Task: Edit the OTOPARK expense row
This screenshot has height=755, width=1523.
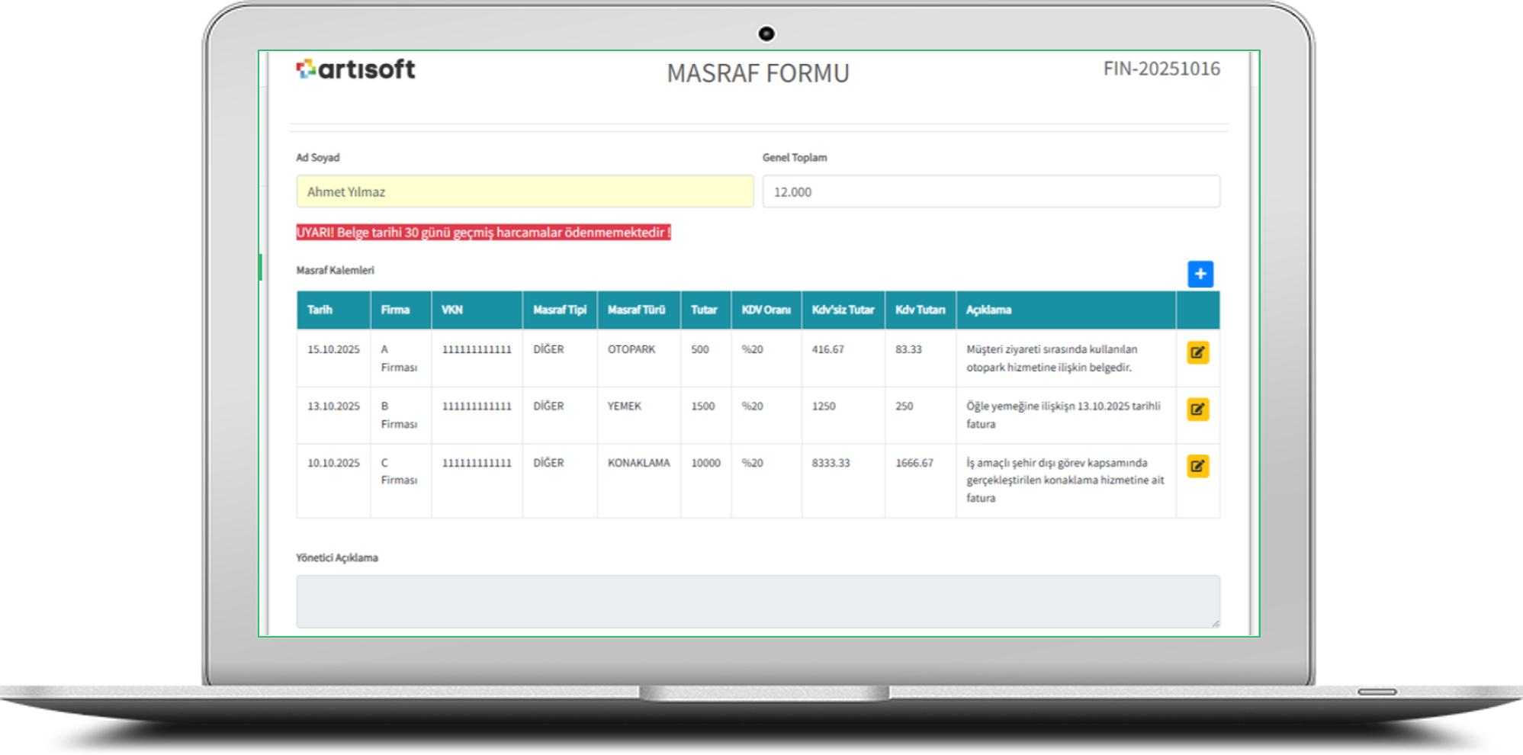Action: 1197,352
